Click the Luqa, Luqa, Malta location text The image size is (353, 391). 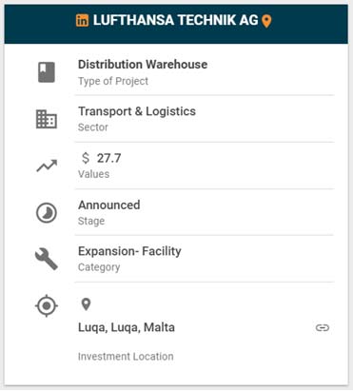click(127, 327)
